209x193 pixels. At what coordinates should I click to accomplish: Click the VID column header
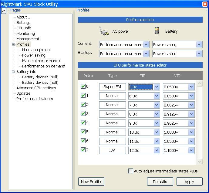pos(177,76)
